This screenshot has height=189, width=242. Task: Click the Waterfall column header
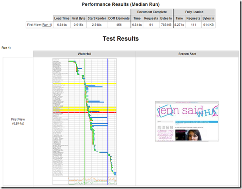(x=85, y=54)
